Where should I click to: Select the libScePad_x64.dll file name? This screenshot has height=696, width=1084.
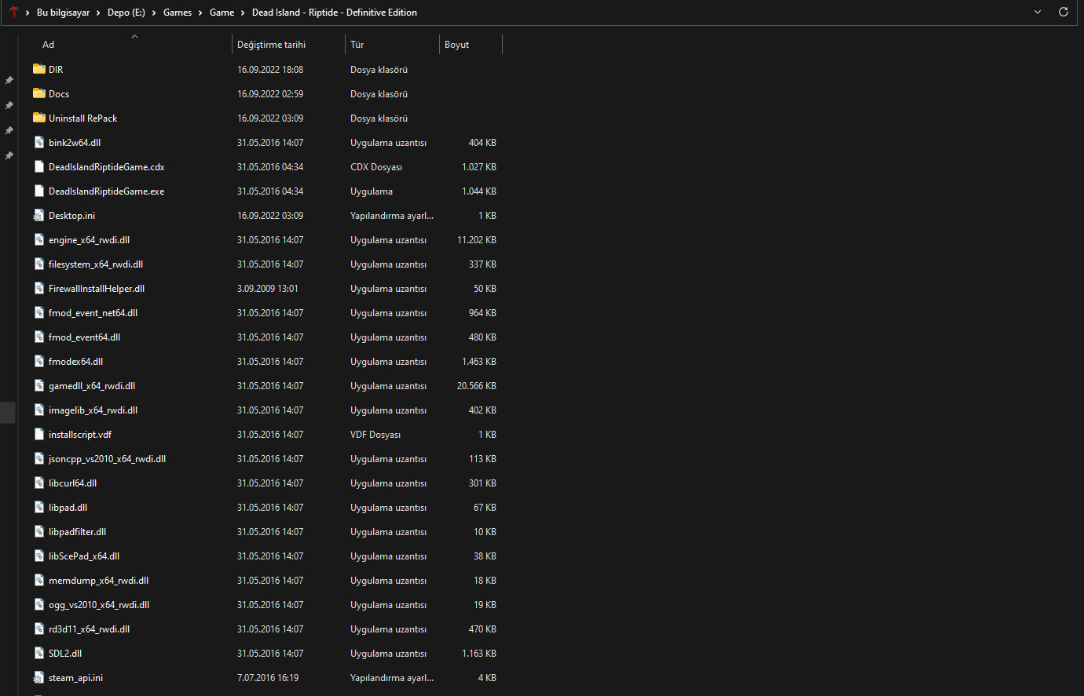tap(84, 556)
